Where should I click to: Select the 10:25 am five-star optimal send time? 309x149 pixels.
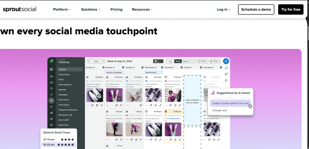[x=59, y=145]
